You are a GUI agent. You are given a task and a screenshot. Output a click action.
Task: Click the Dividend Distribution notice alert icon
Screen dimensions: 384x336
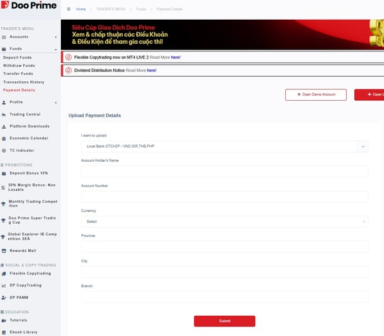click(x=68, y=70)
